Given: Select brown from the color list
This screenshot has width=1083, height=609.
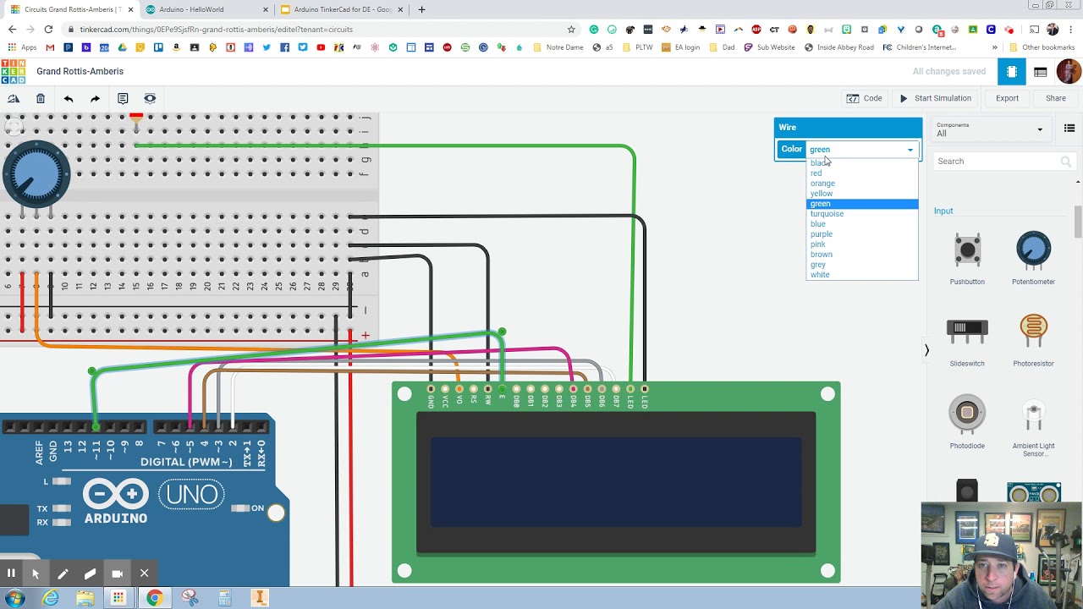Looking at the screenshot, I should pos(862,255).
